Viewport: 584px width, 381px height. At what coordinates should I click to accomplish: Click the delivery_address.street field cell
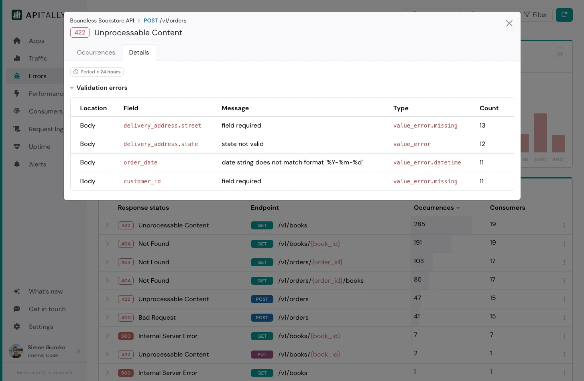(x=163, y=126)
